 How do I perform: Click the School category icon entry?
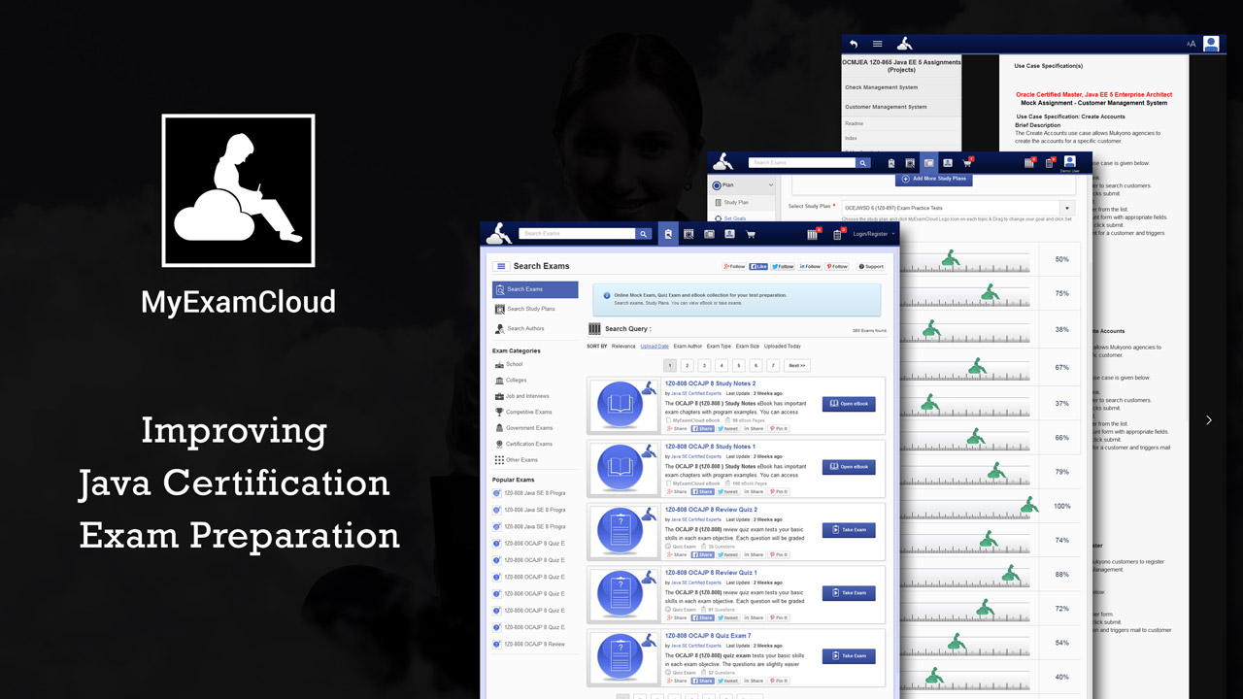508,364
